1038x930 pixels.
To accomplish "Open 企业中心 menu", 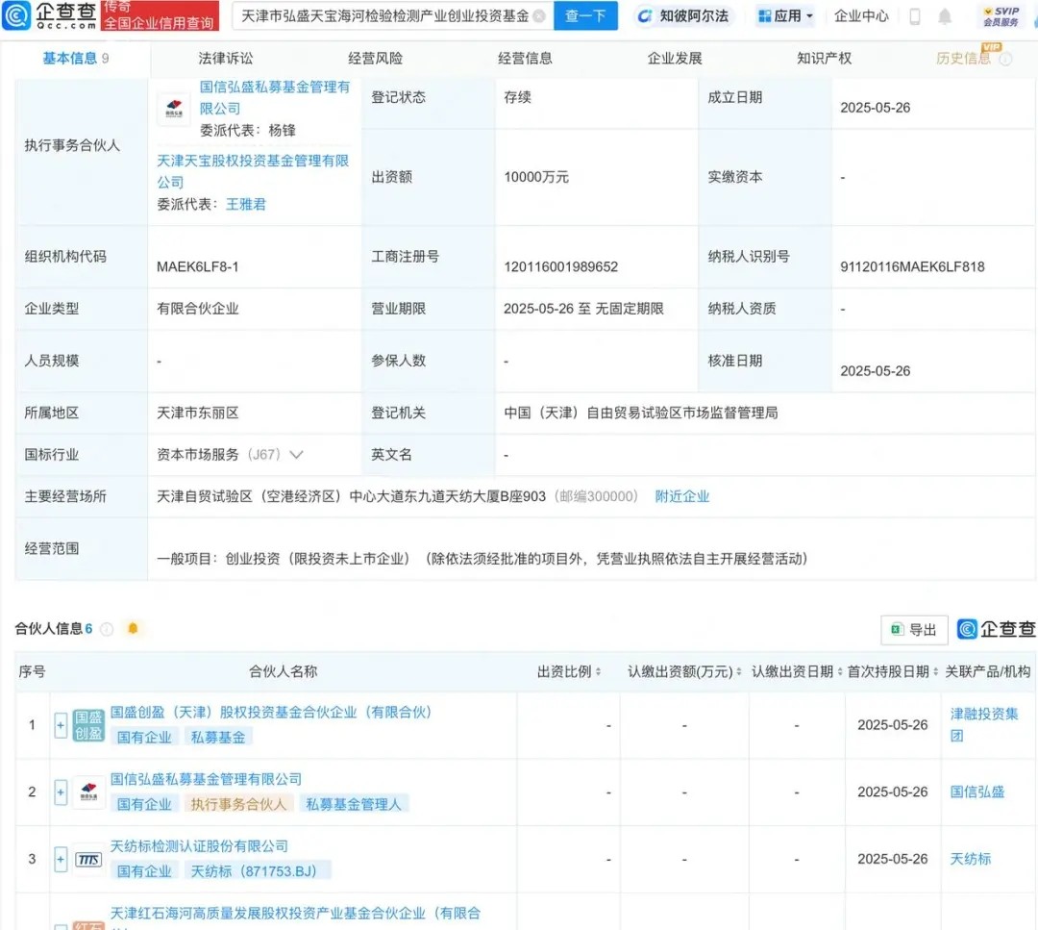I will coord(861,16).
